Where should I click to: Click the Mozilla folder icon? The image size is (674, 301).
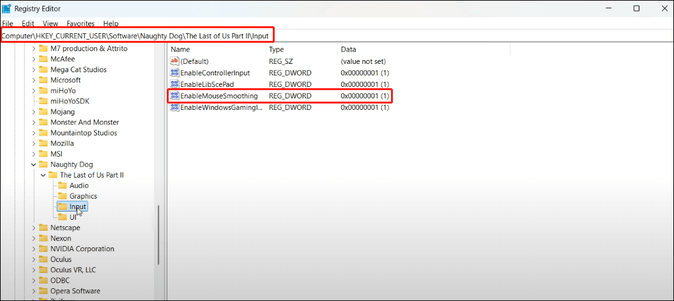click(43, 143)
